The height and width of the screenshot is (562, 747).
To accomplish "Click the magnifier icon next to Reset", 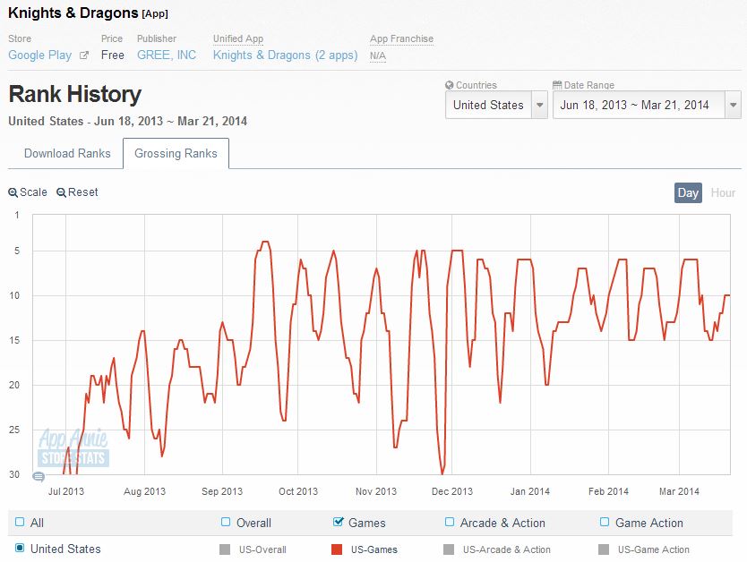I will [61, 192].
